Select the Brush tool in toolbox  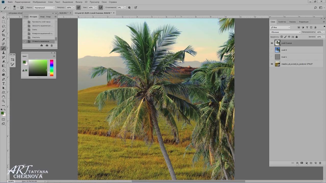click(4, 48)
